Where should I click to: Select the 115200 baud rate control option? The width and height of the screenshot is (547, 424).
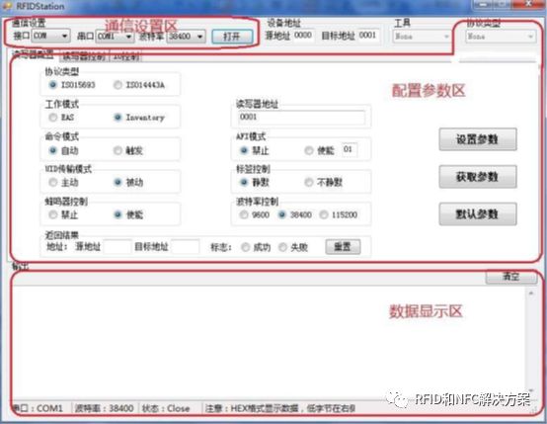pos(324,214)
